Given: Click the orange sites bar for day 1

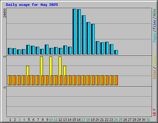Looking at the screenshot, I should click(x=10, y=80).
